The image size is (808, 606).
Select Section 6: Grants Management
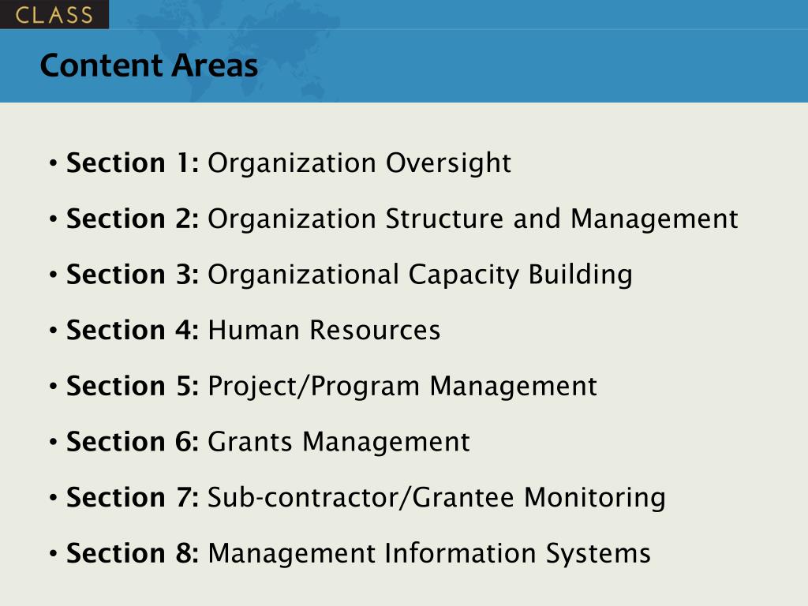coord(268,442)
